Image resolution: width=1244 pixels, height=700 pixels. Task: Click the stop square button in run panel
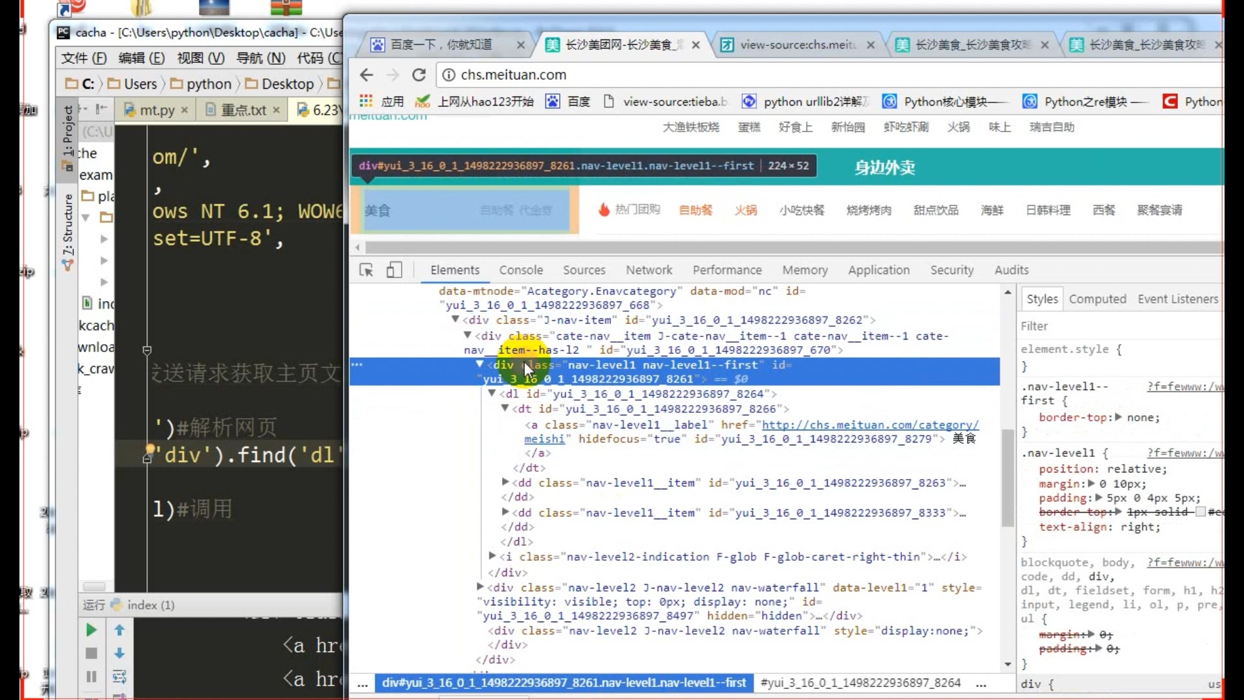click(x=91, y=653)
